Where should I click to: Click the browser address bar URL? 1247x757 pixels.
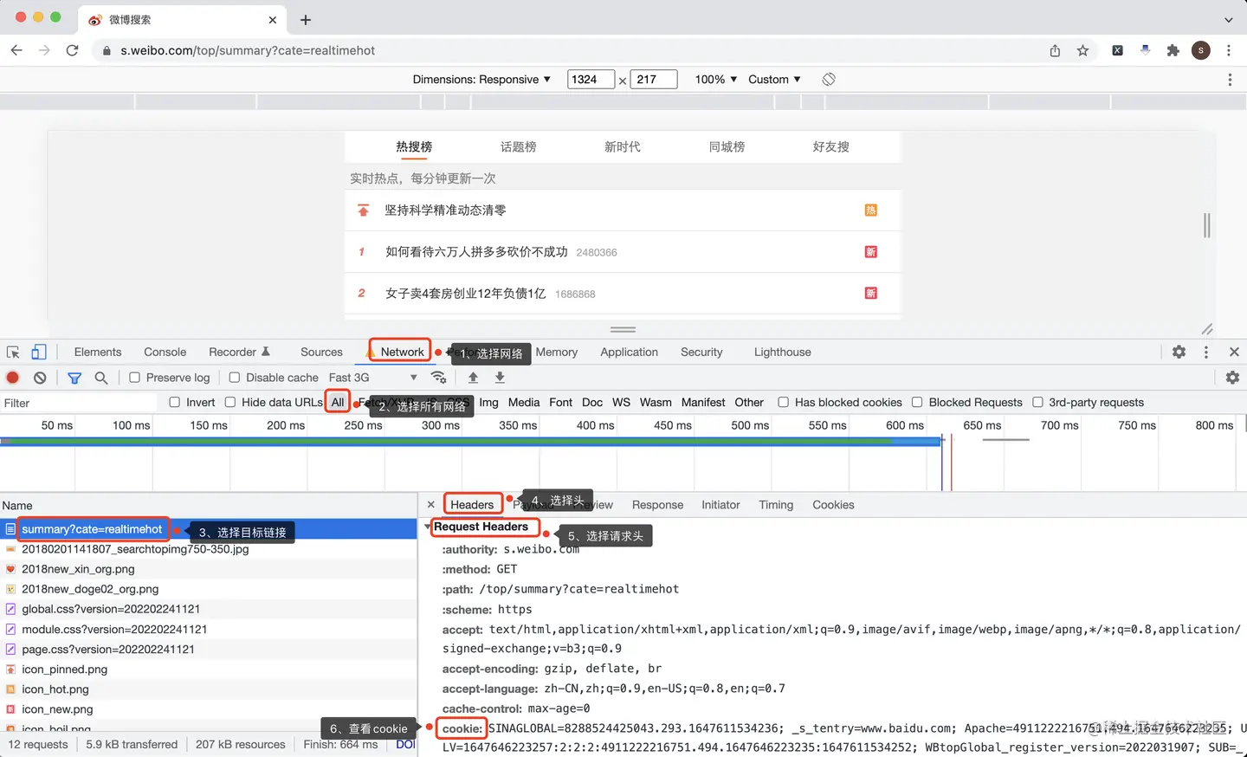pyautogui.click(x=248, y=50)
